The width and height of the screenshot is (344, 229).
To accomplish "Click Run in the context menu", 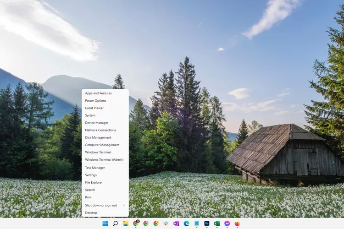I will pos(105,197).
